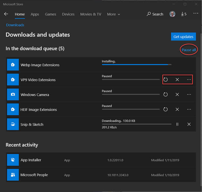Viewport: 202px width, 192px height.
Task: Maximize the Microsoft Store window
Action: [185, 4]
